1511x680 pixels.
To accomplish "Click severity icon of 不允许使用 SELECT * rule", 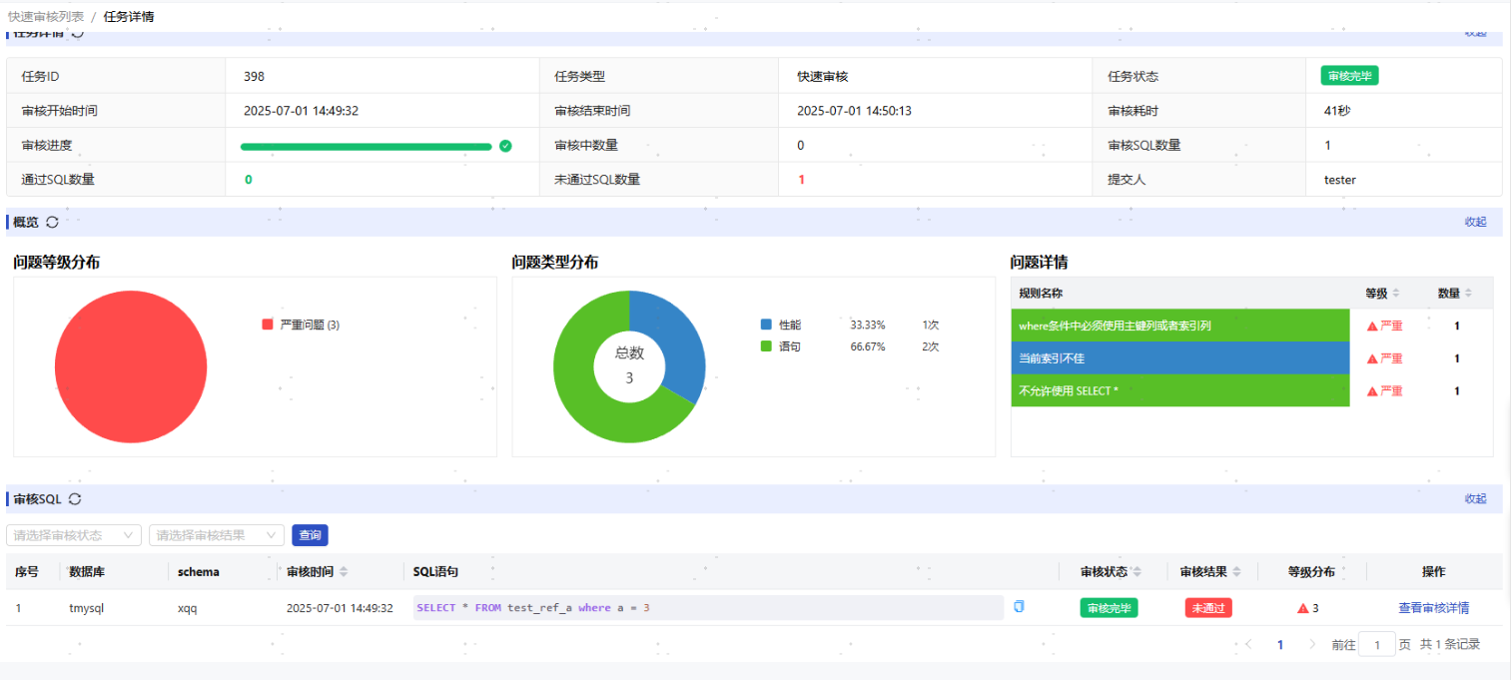I will [x=1372, y=391].
